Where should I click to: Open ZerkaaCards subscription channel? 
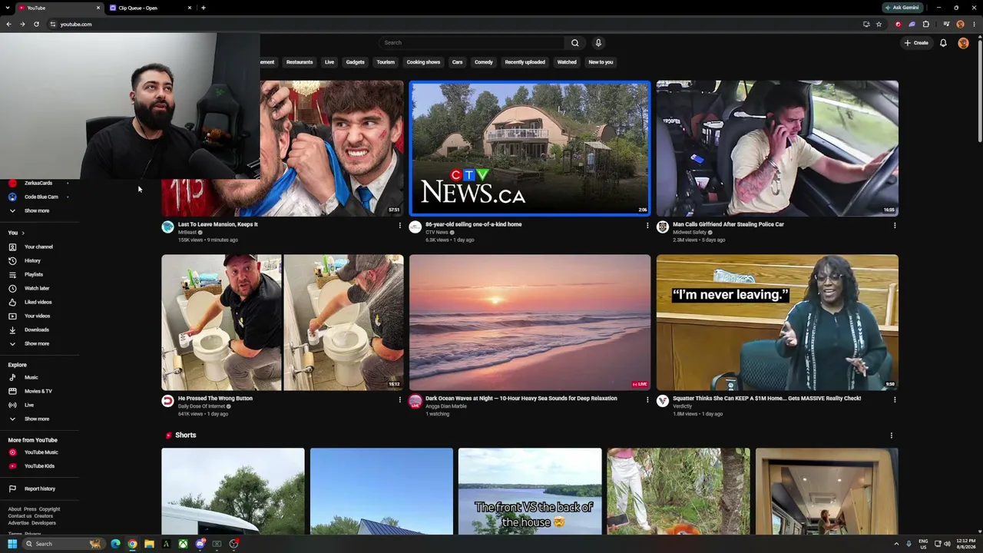pos(38,183)
